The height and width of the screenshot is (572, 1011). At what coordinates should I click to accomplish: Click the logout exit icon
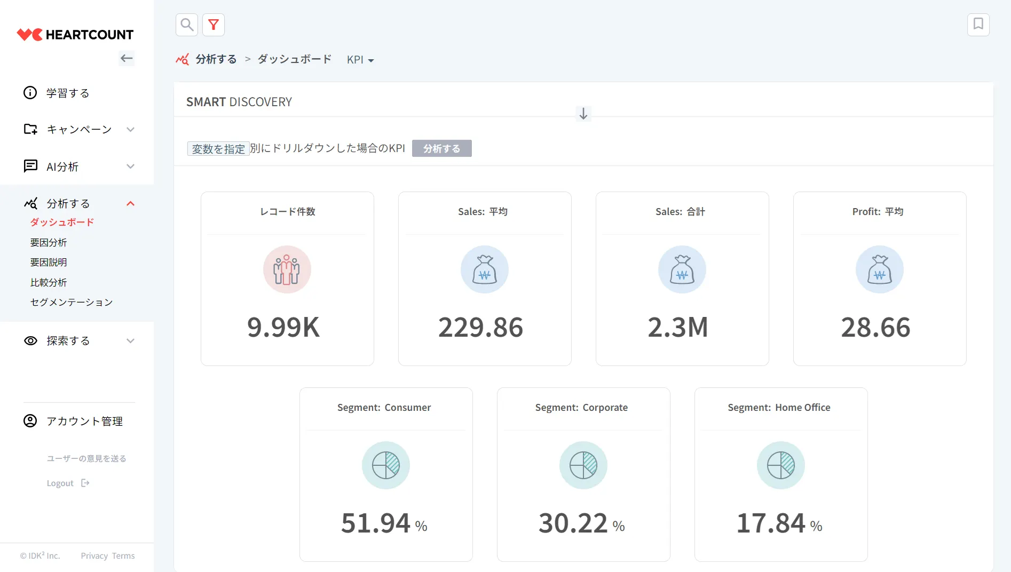85,483
